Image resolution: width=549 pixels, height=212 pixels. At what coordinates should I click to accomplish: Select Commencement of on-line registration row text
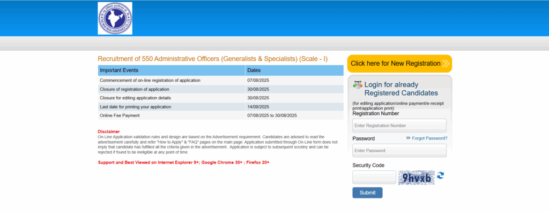150,80
